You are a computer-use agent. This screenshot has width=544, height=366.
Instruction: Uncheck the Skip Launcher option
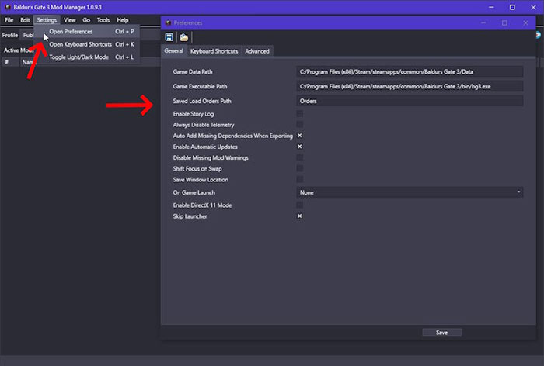click(x=299, y=216)
